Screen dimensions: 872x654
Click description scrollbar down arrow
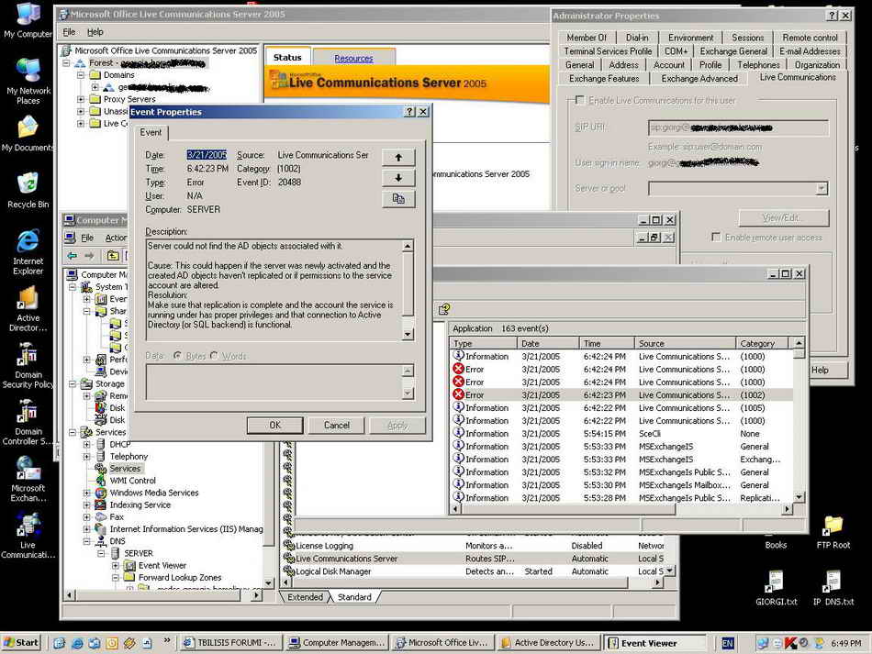408,335
